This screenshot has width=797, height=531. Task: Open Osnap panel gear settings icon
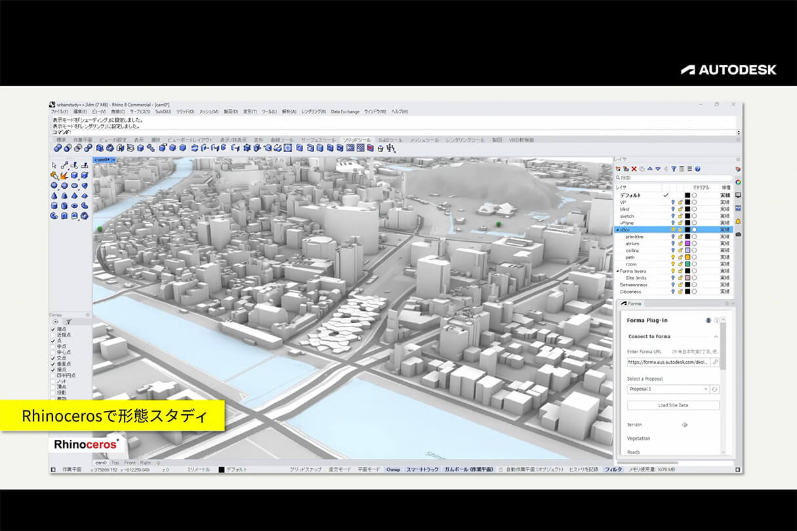pos(88,315)
